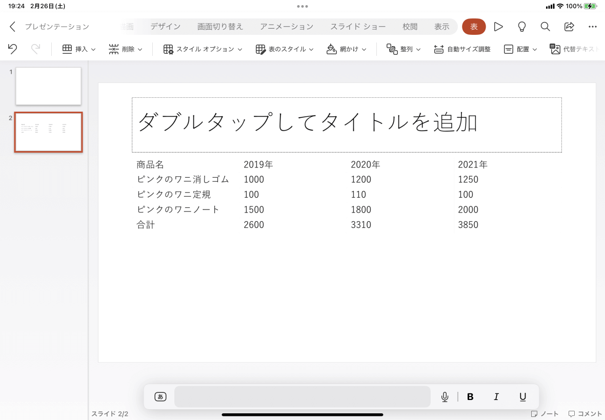This screenshot has width=605, height=420.
Task: Select the cell with value 110
Action: pyautogui.click(x=358, y=195)
